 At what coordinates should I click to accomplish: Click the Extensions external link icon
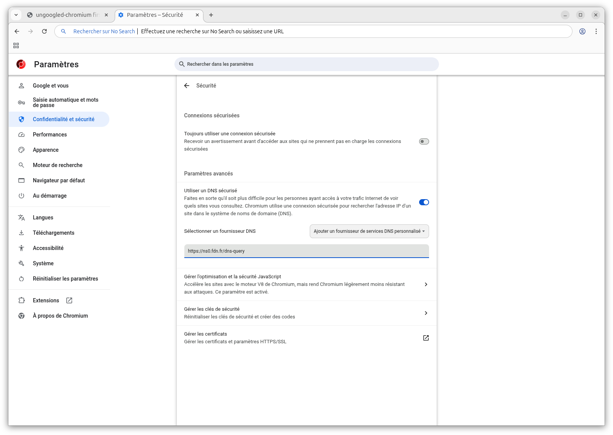tap(69, 300)
